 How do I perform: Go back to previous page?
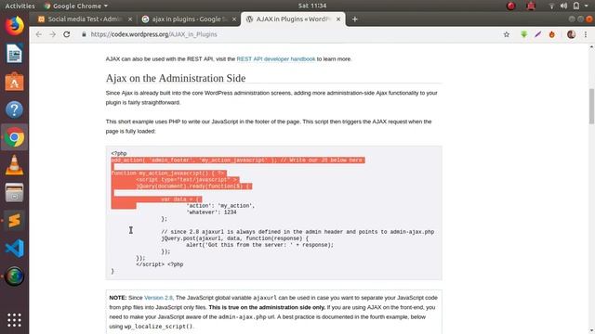38,34
